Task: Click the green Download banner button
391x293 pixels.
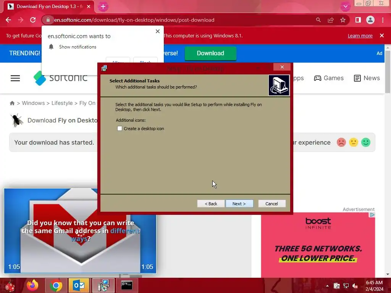Action: click(210, 53)
